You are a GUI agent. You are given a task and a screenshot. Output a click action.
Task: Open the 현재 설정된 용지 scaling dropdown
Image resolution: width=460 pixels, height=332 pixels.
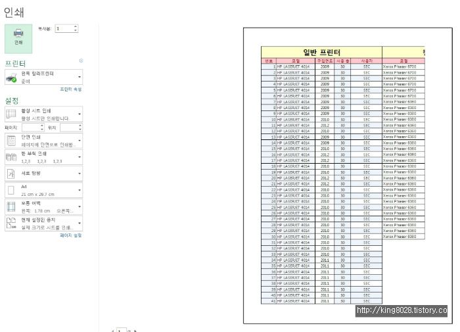(44, 224)
